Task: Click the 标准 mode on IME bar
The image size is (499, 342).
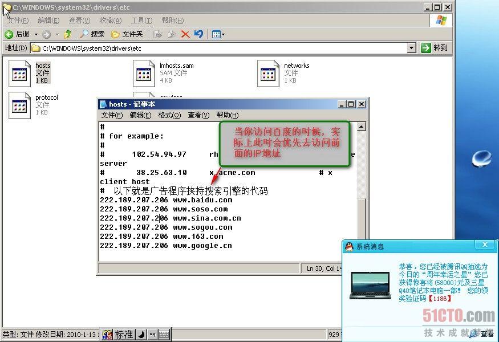Action: [124, 335]
